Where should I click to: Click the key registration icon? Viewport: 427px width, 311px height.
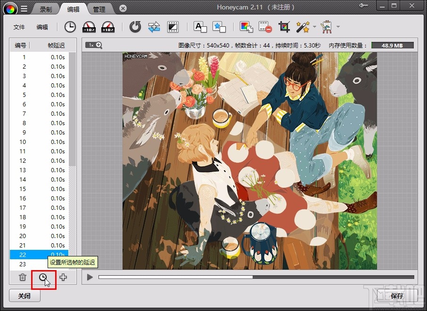(x=363, y=5)
